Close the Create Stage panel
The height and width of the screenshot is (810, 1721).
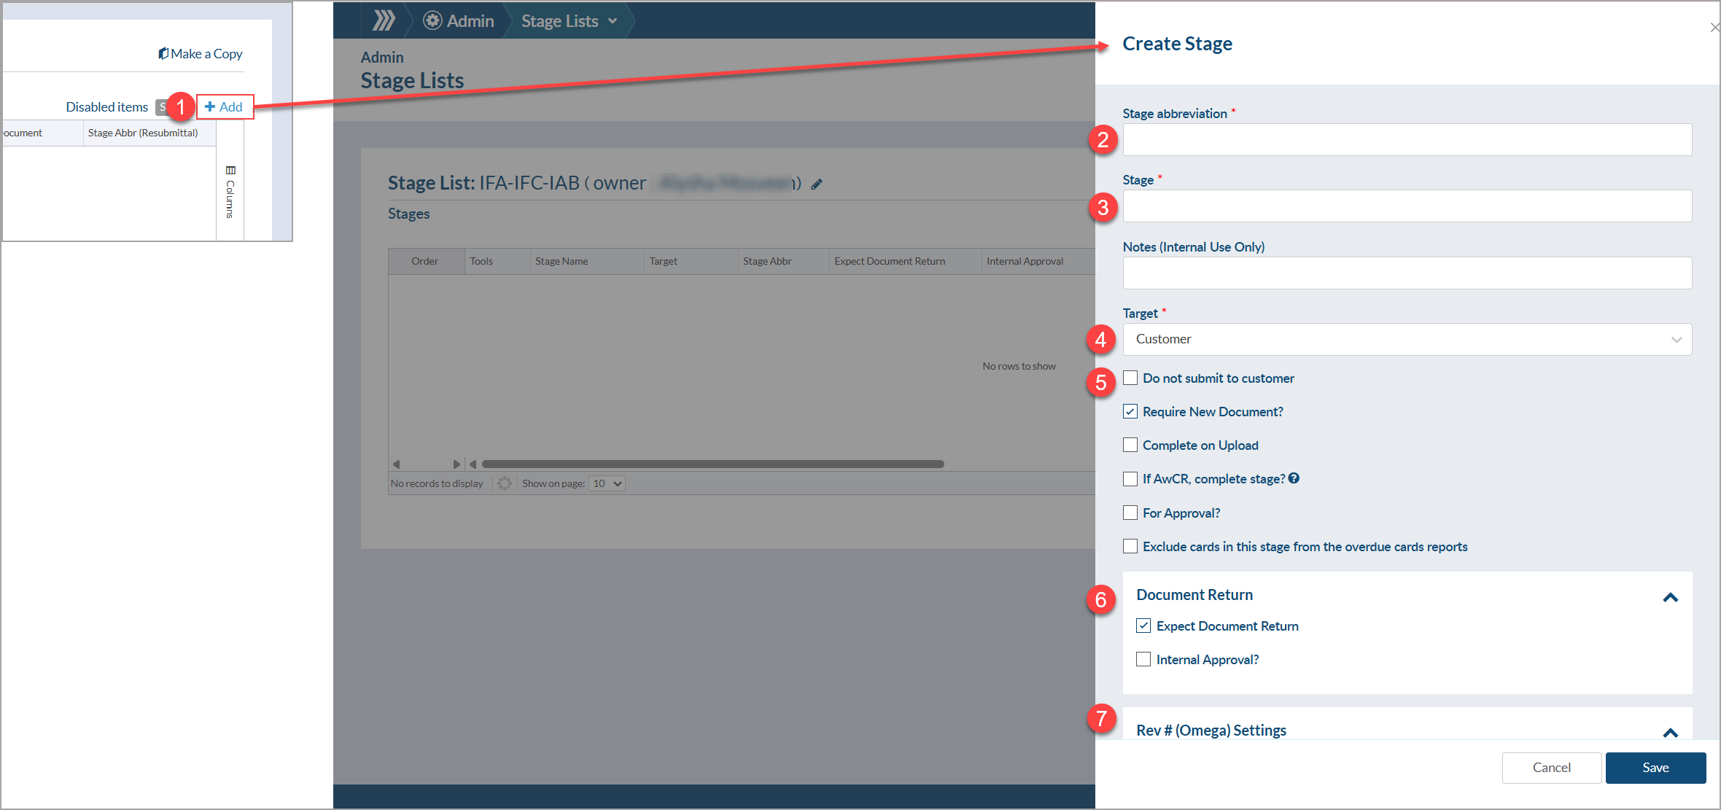click(1714, 28)
